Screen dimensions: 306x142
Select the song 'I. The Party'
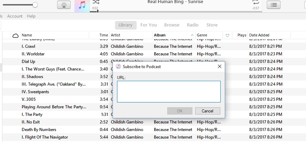coord(32,114)
